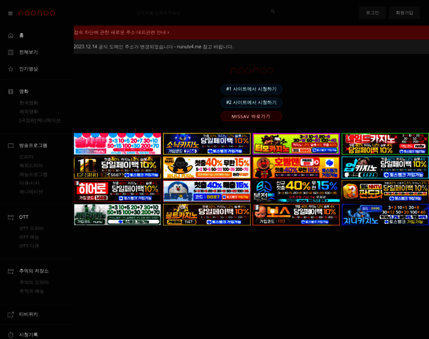Click the TV icon next to 방송프로그램
Image resolution: width=429 pixels, height=339 pixels.
tap(11, 146)
